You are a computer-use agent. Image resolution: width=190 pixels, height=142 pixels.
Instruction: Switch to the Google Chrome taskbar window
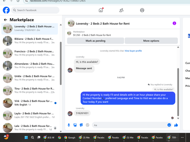click(x=70, y=137)
